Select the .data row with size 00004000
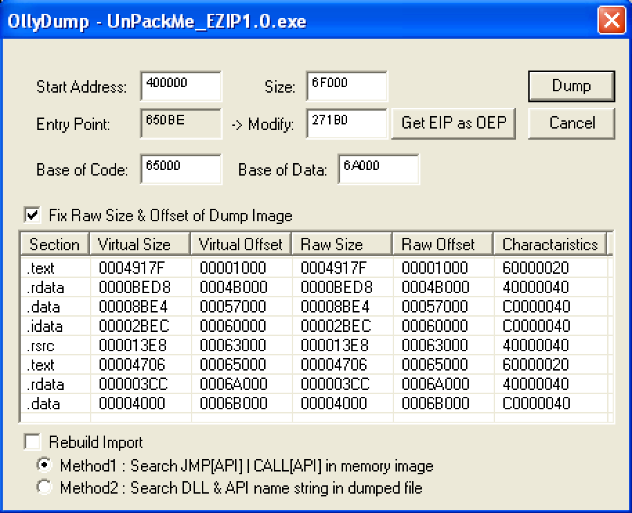This screenshot has height=513, width=632. (317, 403)
